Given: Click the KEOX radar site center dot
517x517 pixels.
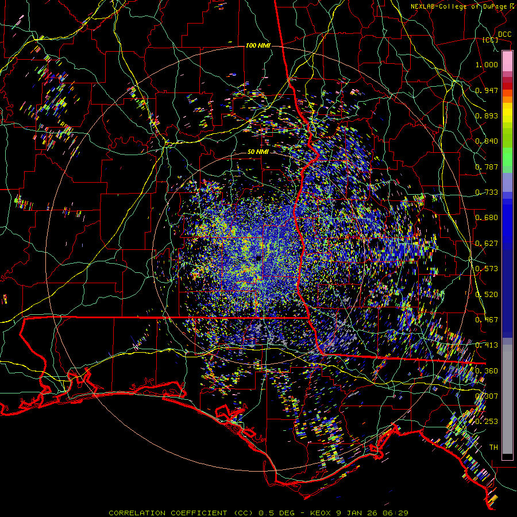Looking at the screenshot, I should 259,258.
